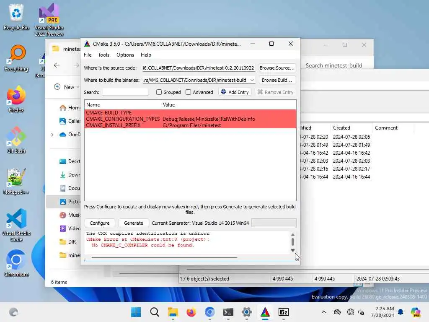Open the Tools menu in CMake
Image resolution: width=429 pixels, height=322 pixels.
(104, 55)
